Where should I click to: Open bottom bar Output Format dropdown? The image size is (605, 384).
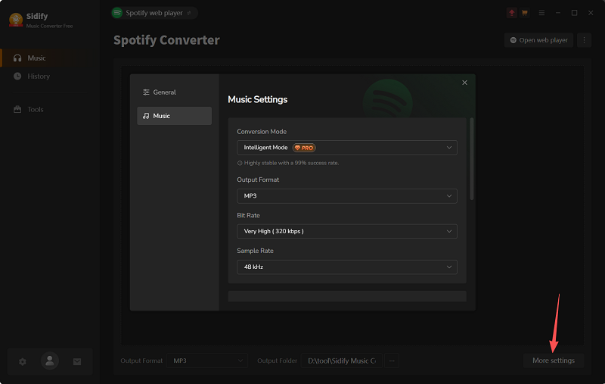pos(207,361)
